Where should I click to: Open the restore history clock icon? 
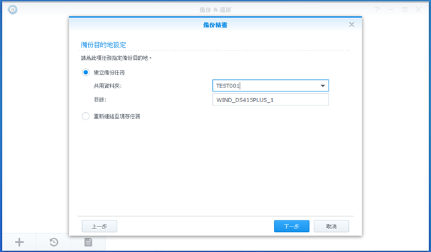(54, 242)
